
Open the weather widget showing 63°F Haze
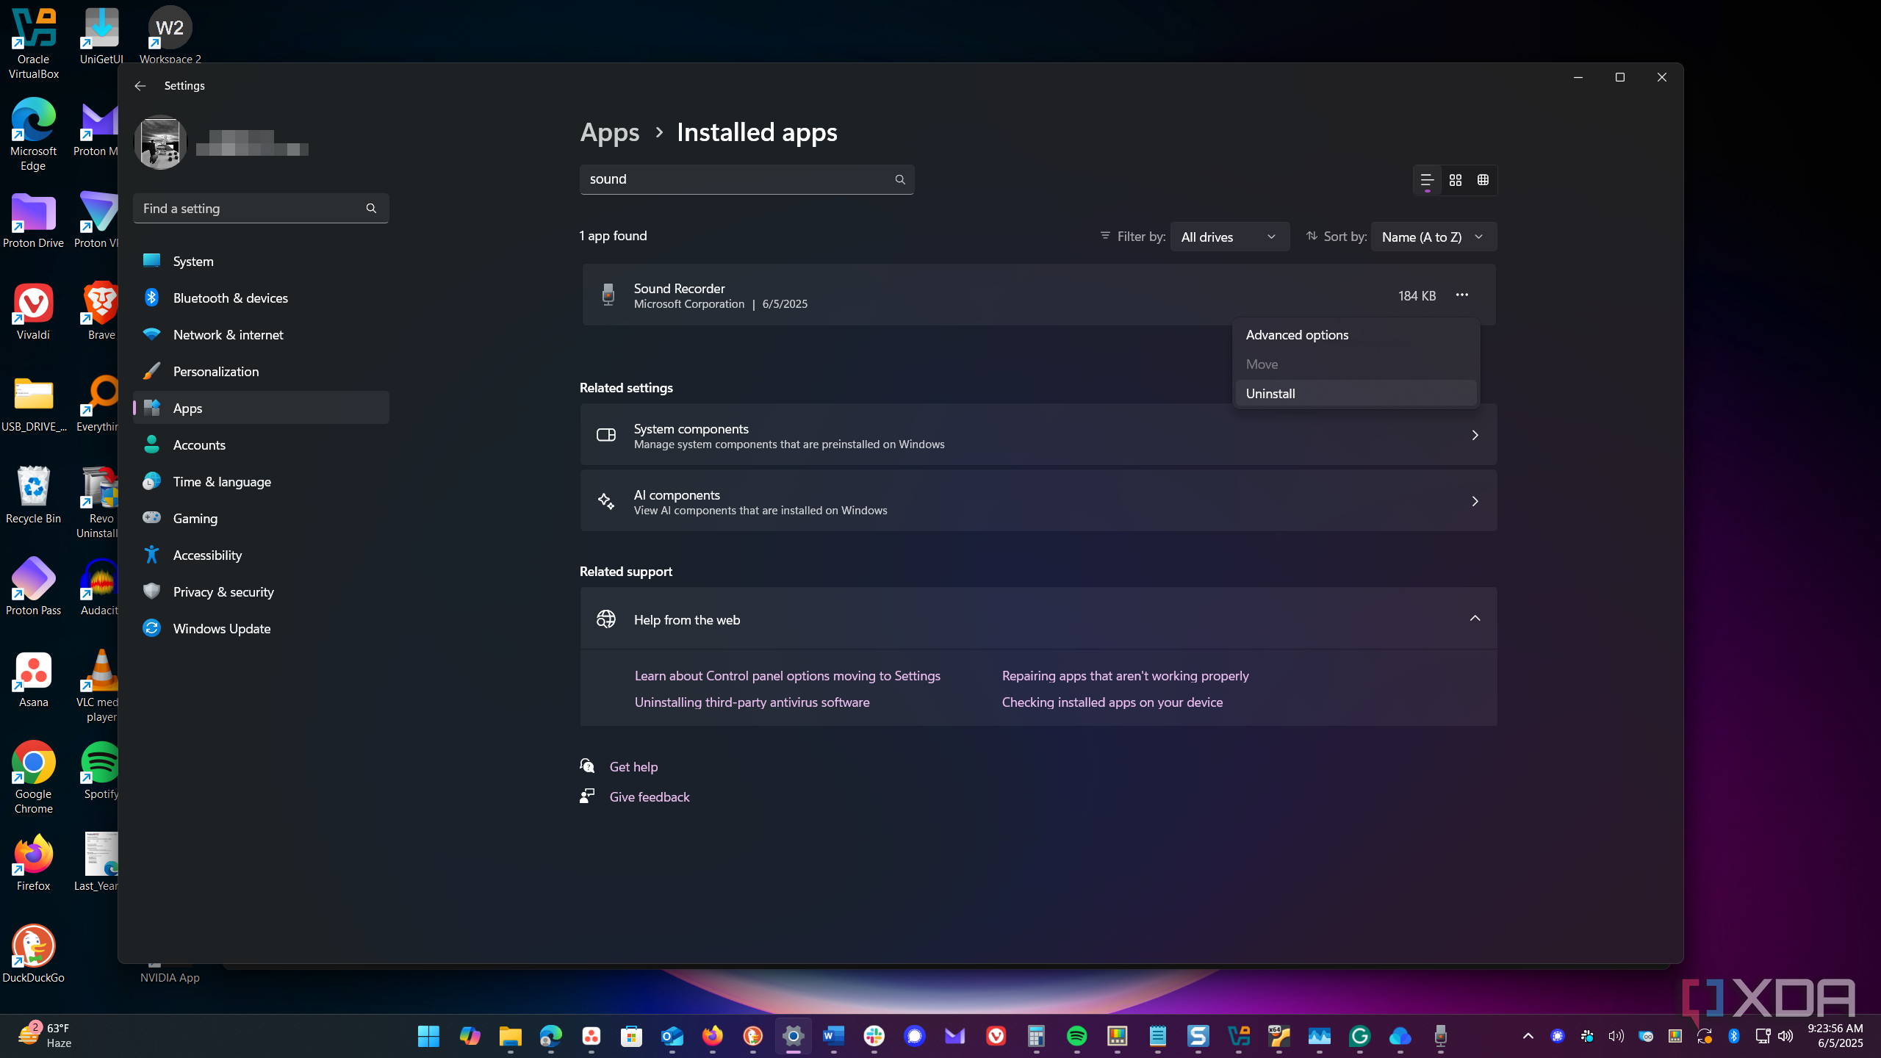[46, 1036]
